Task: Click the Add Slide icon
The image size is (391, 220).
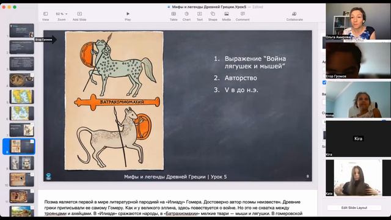Action: pos(79,14)
